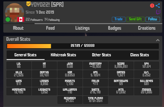
Task: Click the GAMES 4,827 stat cell
Action: pos(121,74)
